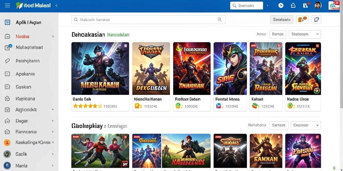Viewport: 343px width, 171px height.
Task: Click the colorful icon under Pamtel Khnns
Action: [219, 106]
